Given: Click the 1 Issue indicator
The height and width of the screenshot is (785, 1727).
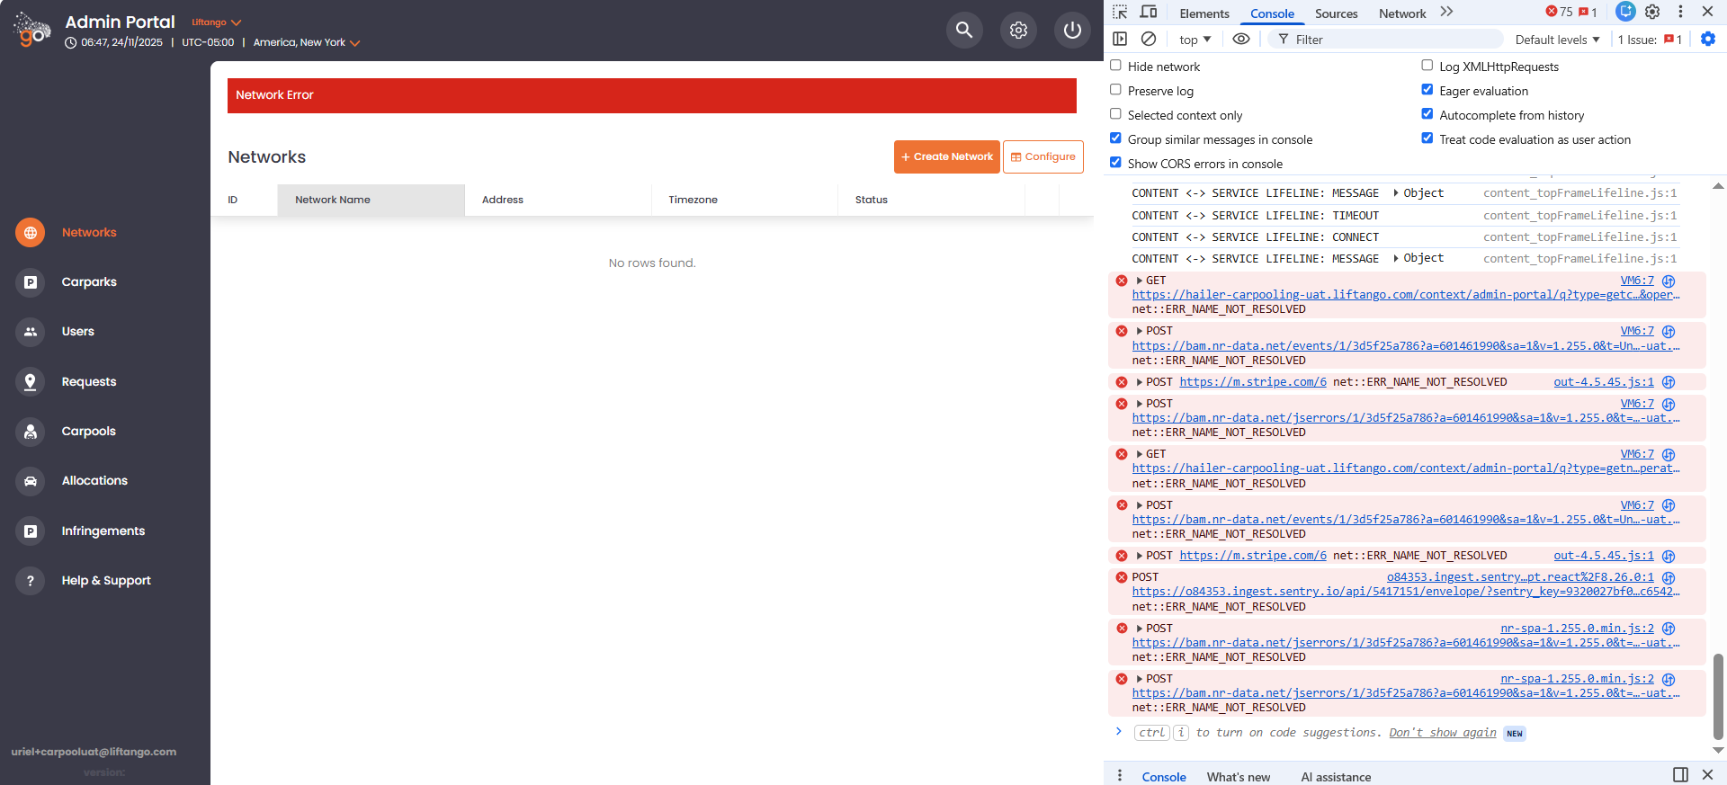Looking at the screenshot, I should pos(1650,40).
